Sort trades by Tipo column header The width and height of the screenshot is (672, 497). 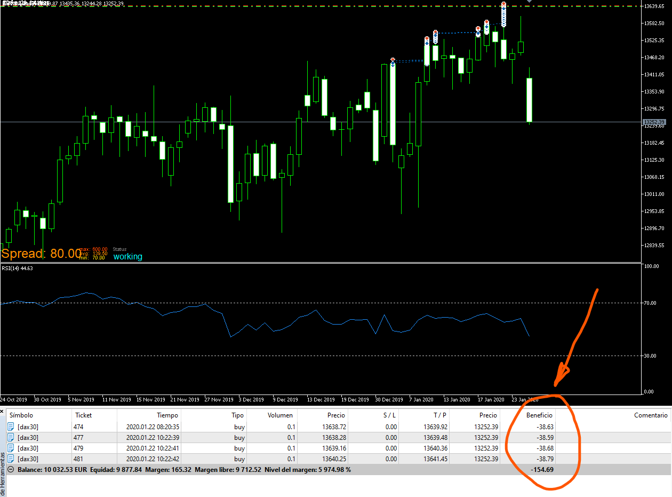tap(237, 415)
